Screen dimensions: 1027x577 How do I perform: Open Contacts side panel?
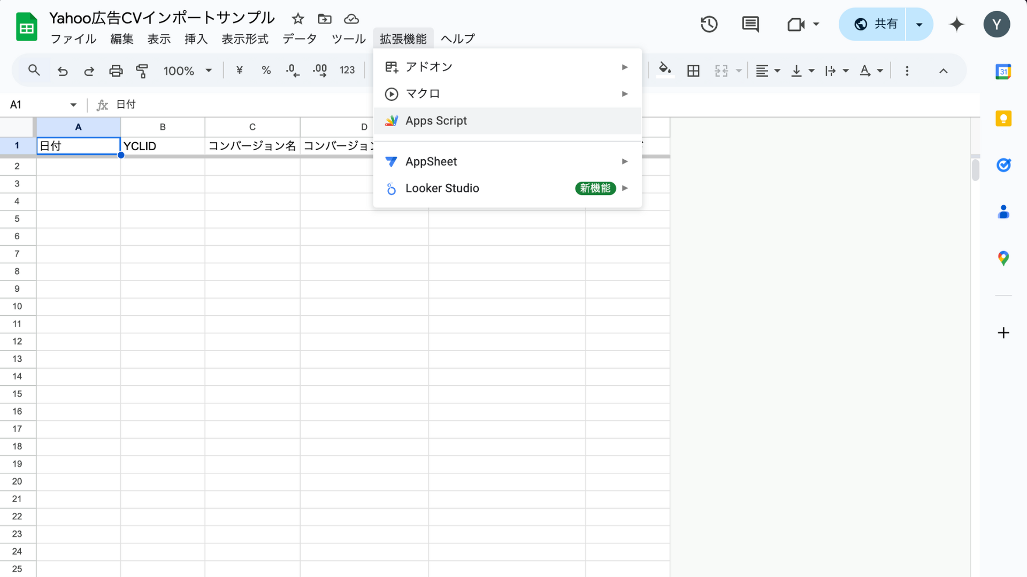1003,212
